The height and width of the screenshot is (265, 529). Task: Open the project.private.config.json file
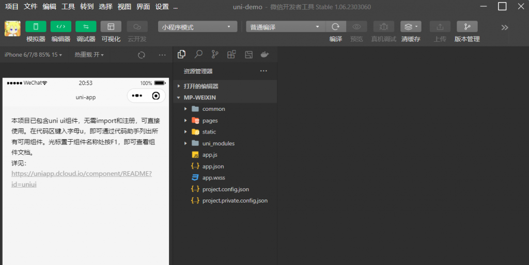click(x=225, y=201)
